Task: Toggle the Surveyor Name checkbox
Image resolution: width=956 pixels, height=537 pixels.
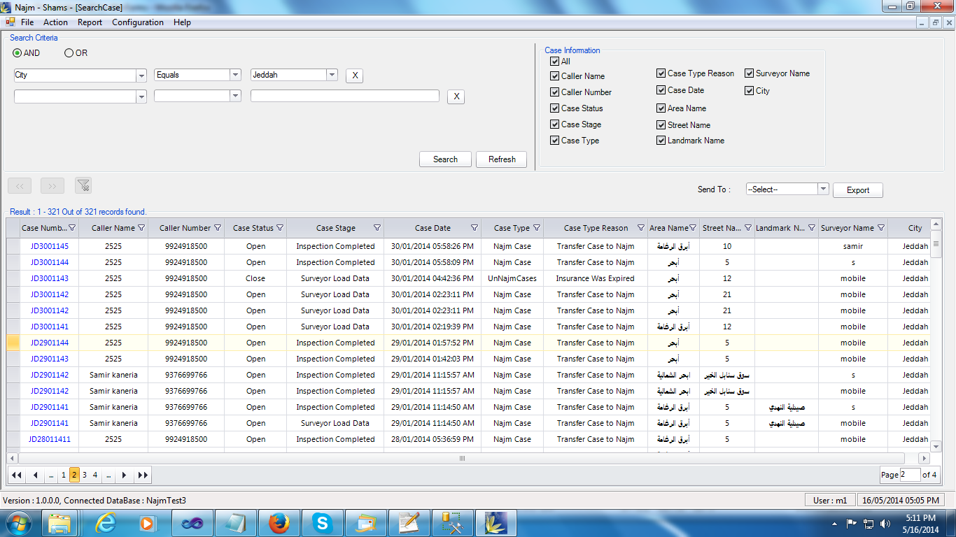Action: pyautogui.click(x=749, y=73)
